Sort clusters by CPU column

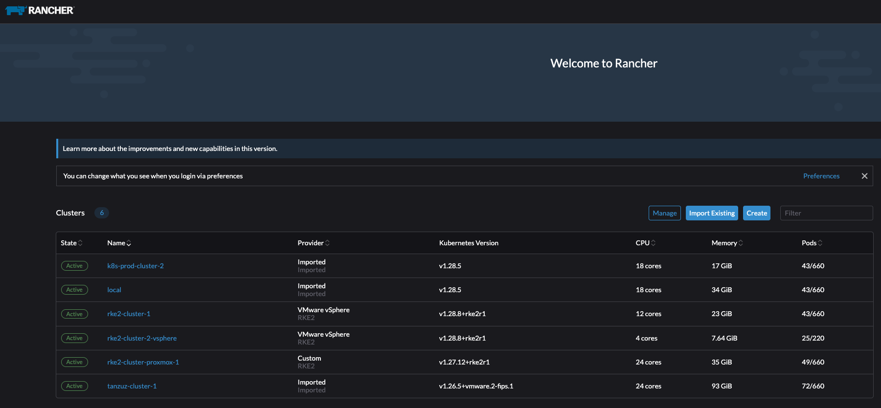click(x=646, y=243)
